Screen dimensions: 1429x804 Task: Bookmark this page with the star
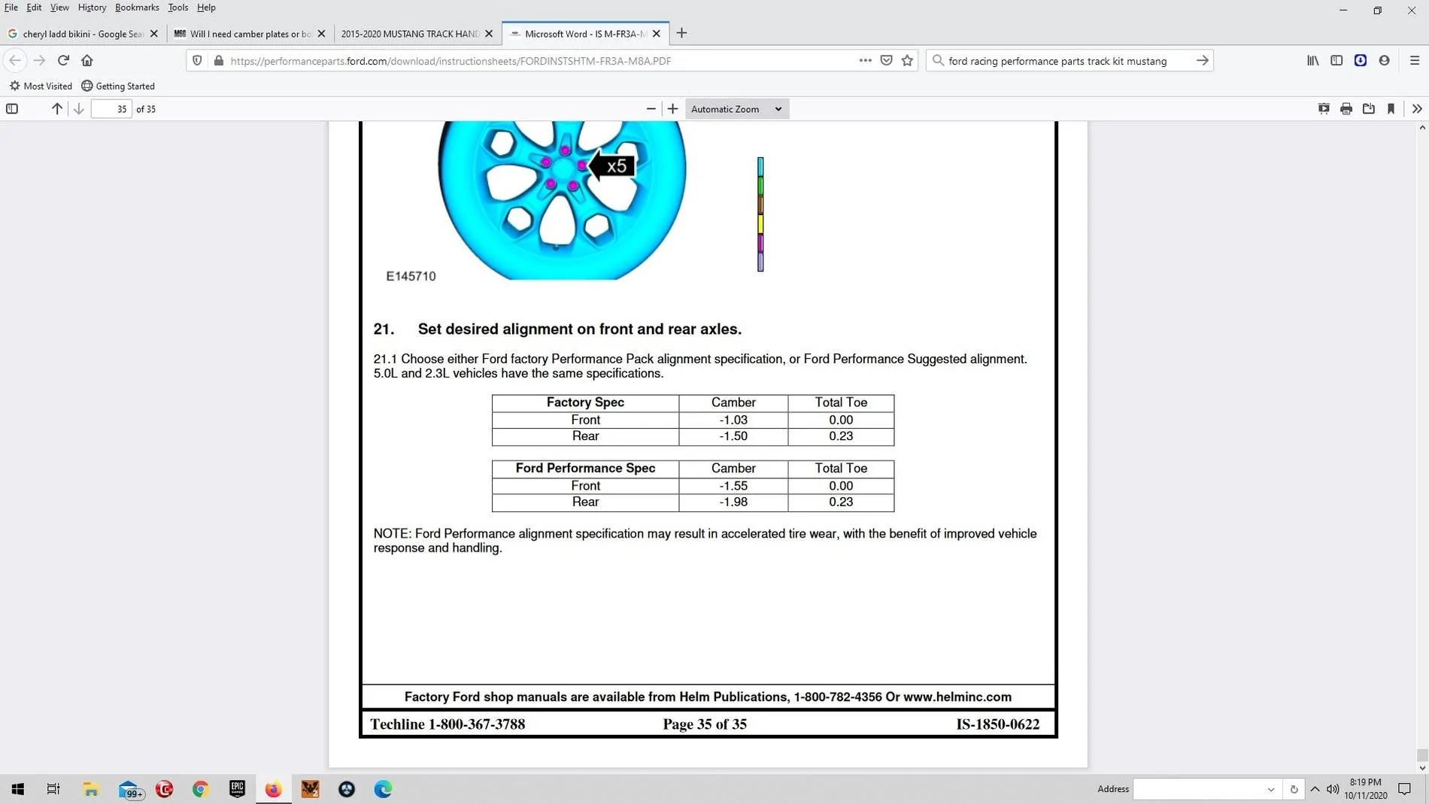[x=907, y=60]
